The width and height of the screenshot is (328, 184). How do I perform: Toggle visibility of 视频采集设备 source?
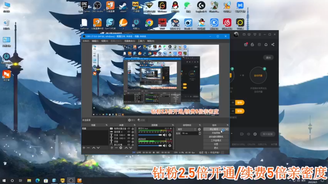(129, 129)
